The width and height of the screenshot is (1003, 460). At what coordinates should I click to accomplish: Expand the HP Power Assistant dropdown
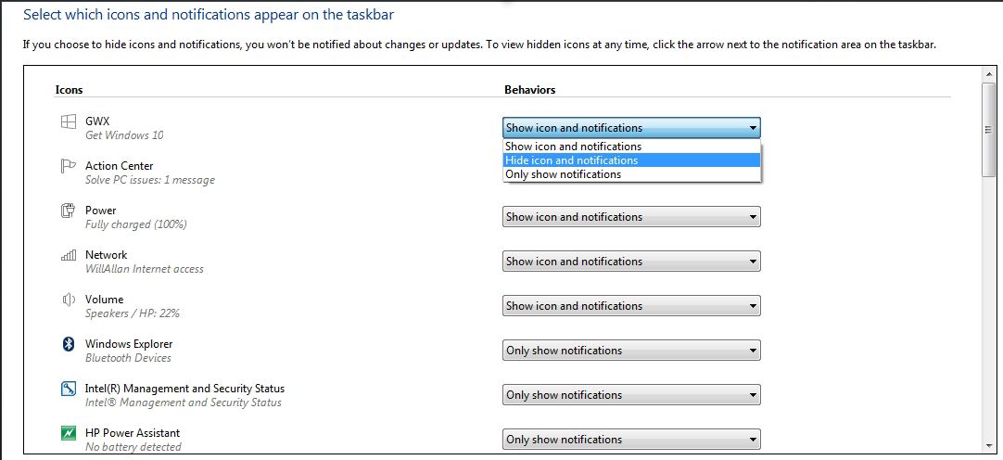click(631, 440)
